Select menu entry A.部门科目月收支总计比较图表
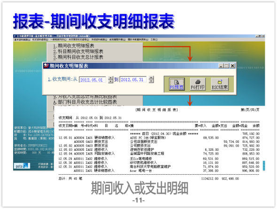This screenshot has width=277, height=209. [85, 102]
